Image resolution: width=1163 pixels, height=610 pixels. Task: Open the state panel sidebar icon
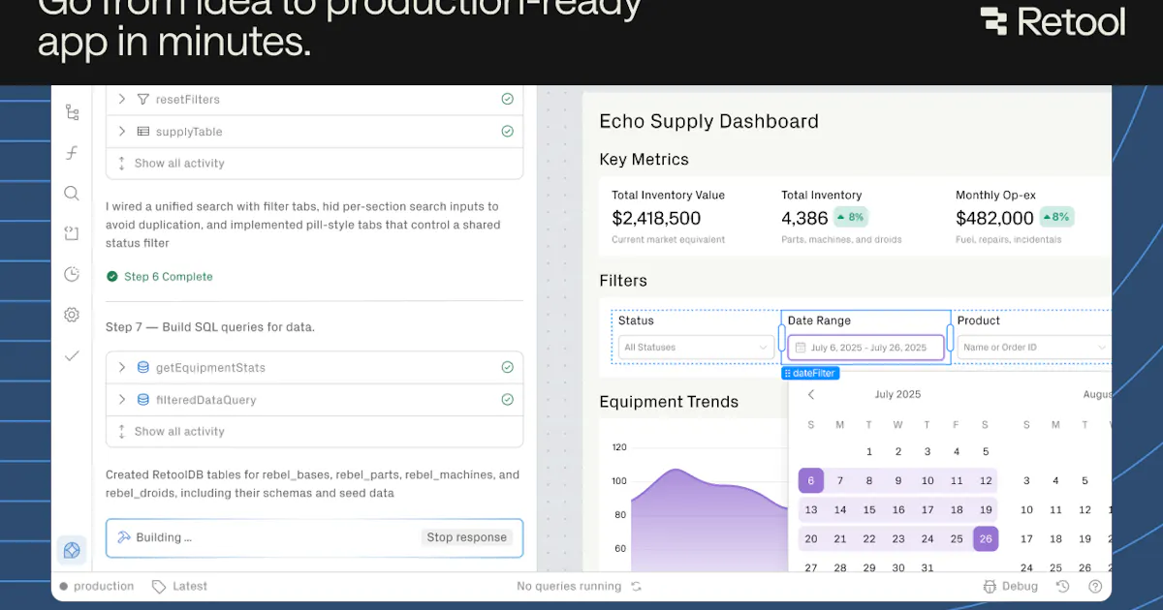coord(72,233)
